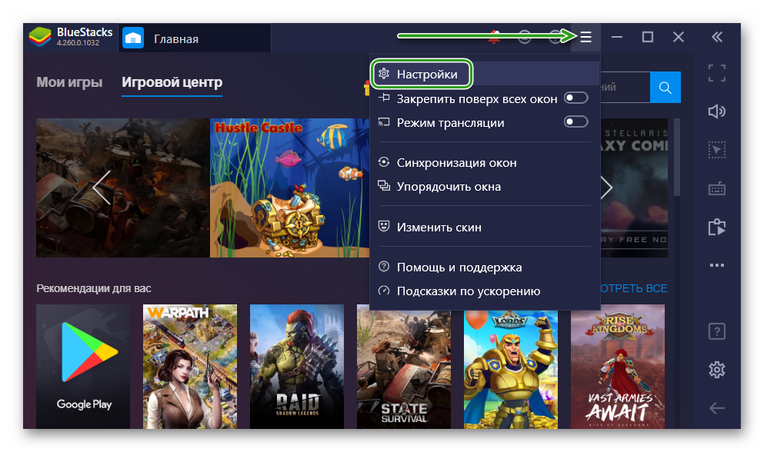Switch to Игровой центр tab
Screen dimensions: 764x452
pyautogui.click(x=172, y=81)
